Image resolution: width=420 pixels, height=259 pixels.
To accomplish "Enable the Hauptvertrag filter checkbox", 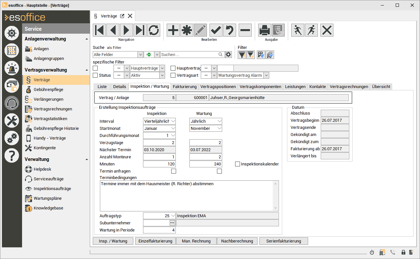I will (x=173, y=68).
